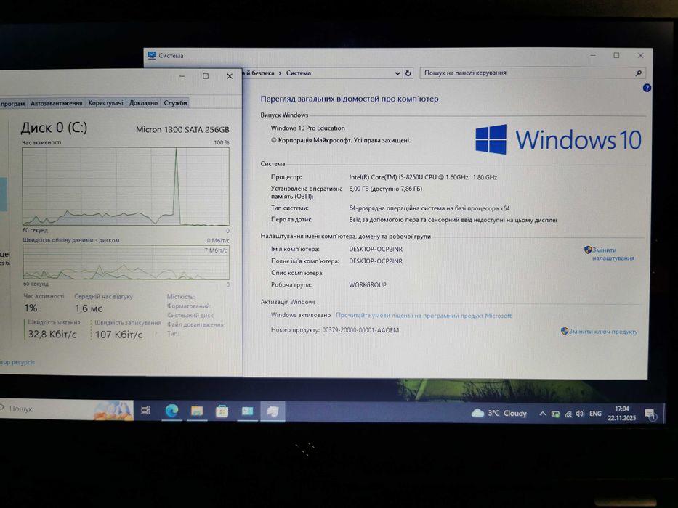Click the Змінити настроювання link
Image resolution: width=678 pixels, height=508 pixels.
click(x=613, y=254)
